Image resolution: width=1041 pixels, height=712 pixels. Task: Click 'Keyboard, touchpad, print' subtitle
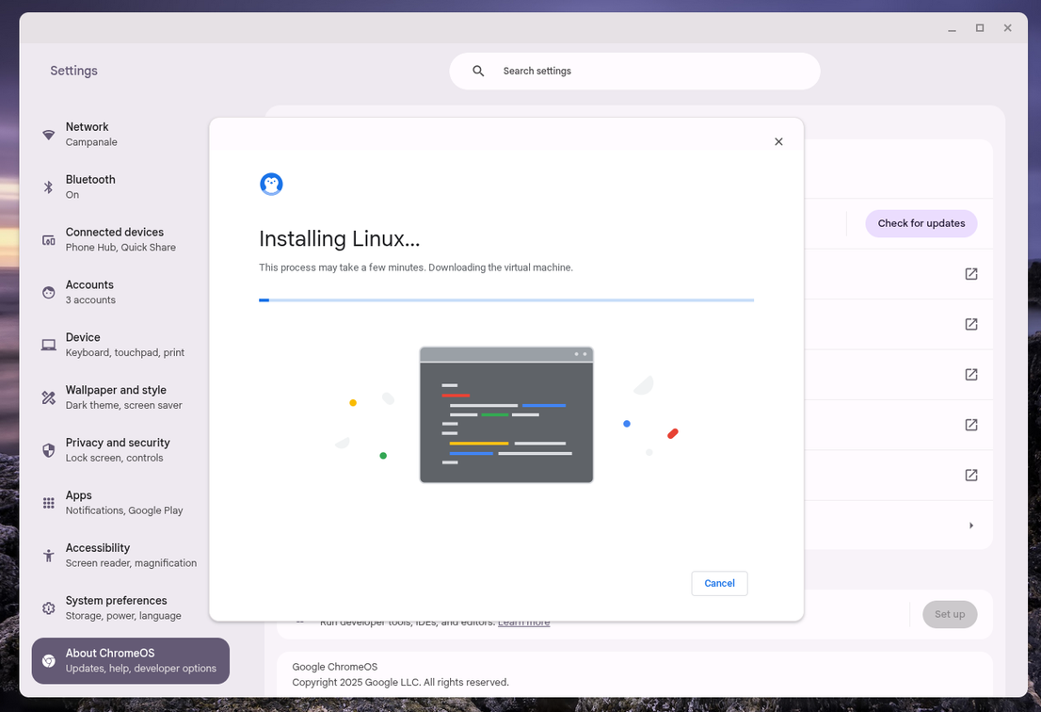click(x=125, y=352)
